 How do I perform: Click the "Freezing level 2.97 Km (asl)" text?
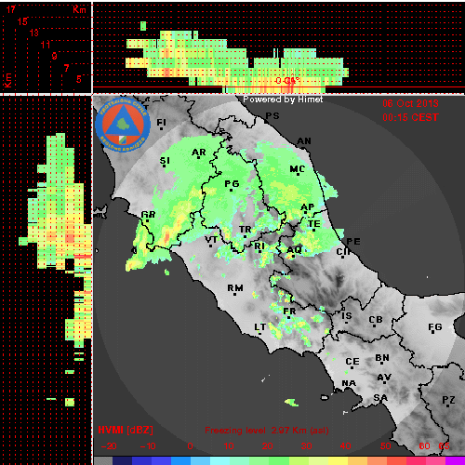(x=267, y=431)
